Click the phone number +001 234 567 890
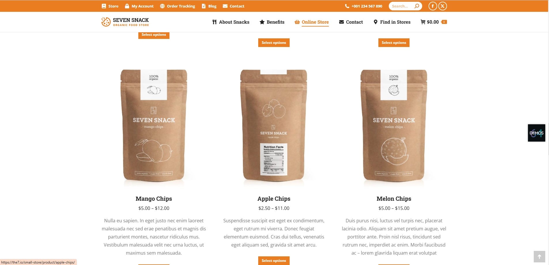This screenshot has width=549, height=265. [364, 6]
